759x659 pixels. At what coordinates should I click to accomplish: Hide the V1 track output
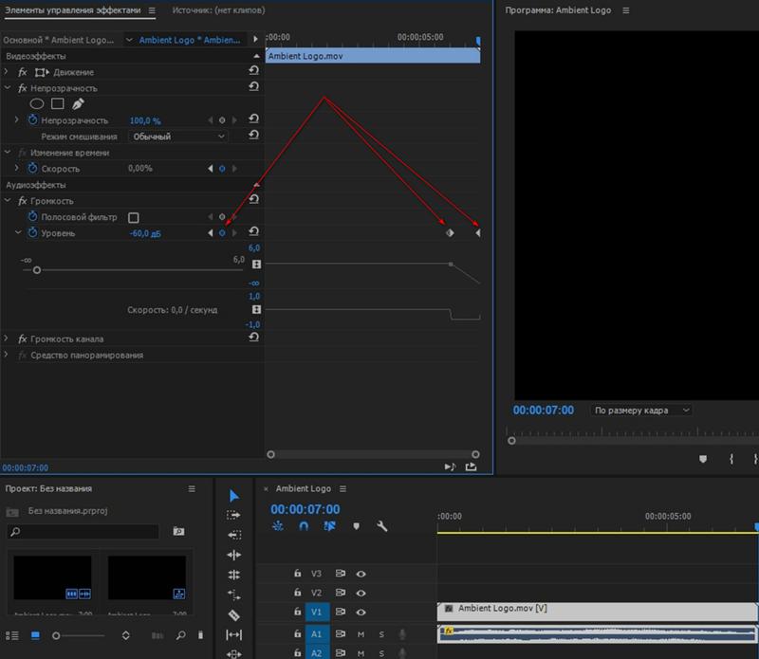tap(361, 613)
